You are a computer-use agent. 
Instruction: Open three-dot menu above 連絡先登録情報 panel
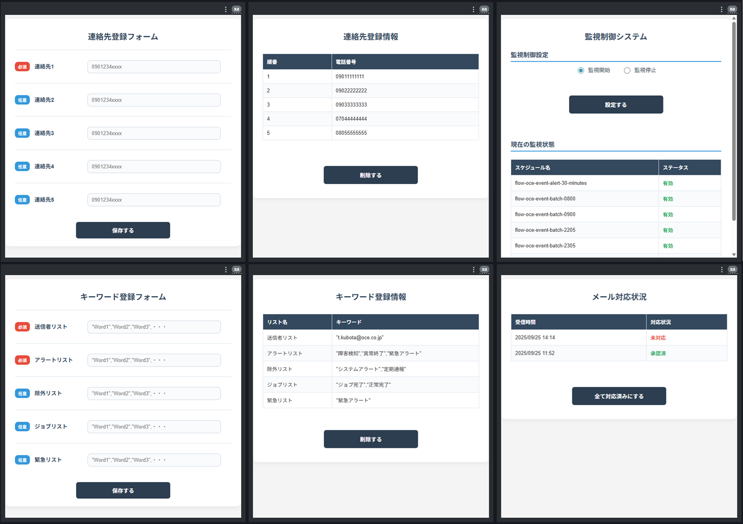coord(473,9)
